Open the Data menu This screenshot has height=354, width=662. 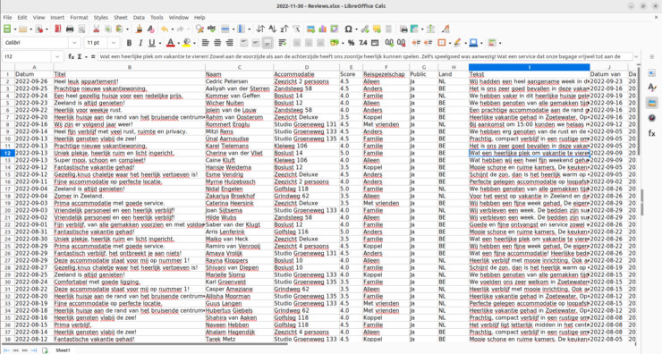pyautogui.click(x=139, y=17)
